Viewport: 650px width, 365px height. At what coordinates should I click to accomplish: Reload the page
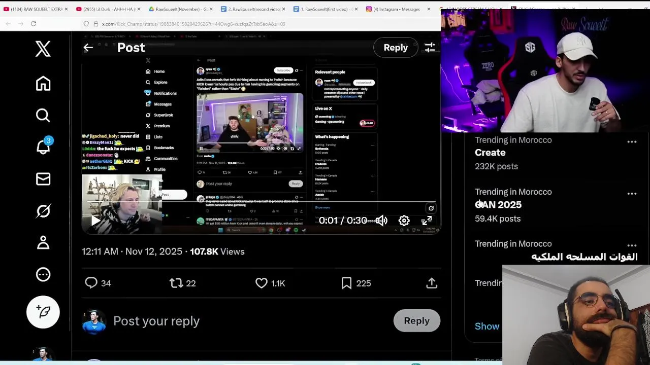34,24
